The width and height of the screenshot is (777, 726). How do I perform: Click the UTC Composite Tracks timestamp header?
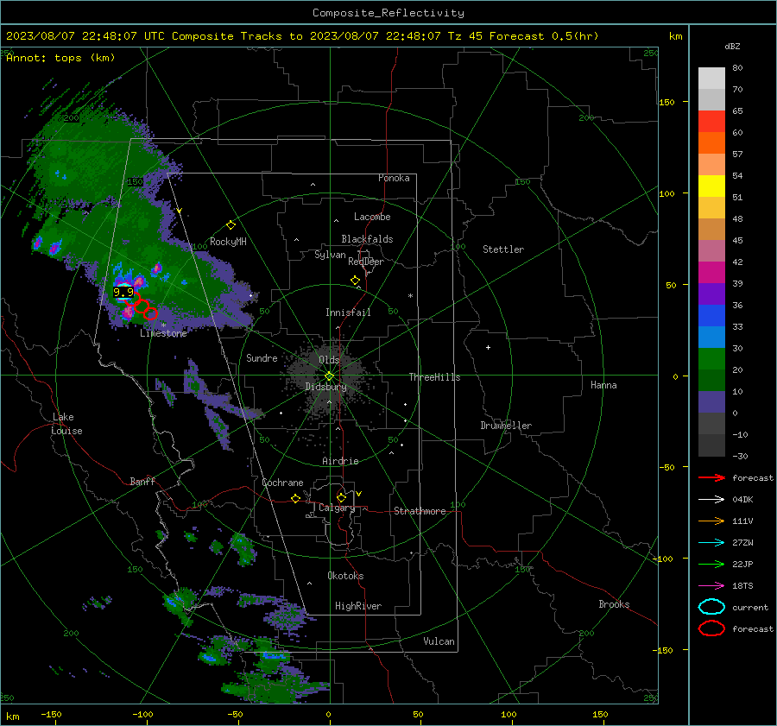point(302,36)
